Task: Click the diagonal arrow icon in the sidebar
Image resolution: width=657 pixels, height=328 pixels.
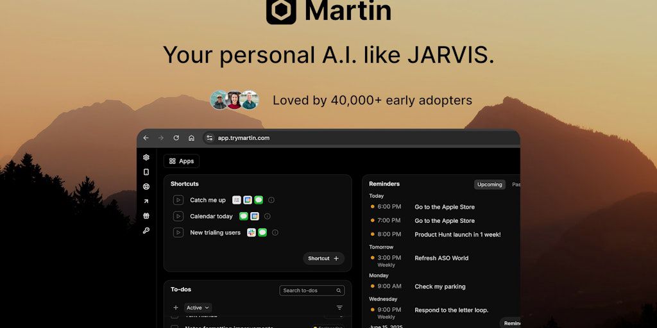Action: (x=146, y=201)
